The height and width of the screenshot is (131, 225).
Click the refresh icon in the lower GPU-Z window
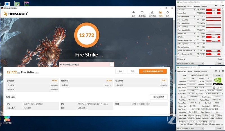click(220, 71)
